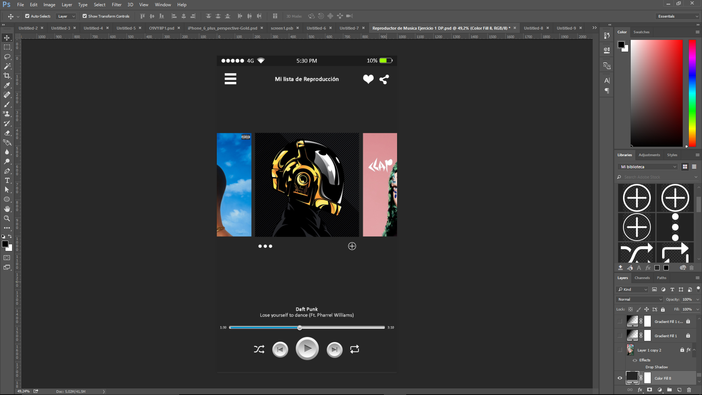Select the Hand tool
The height and width of the screenshot is (395, 702).
click(7, 209)
